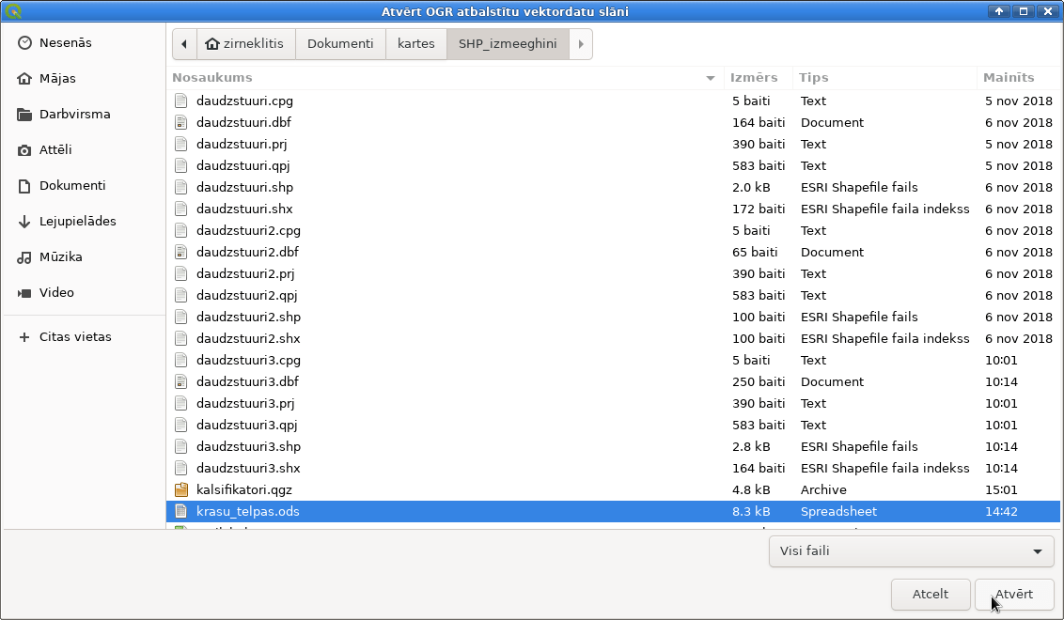Click document icon of daudzstuuri.dbf

(x=180, y=123)
